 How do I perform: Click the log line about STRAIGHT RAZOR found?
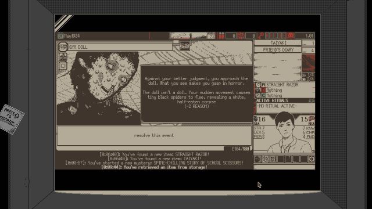coord(154,154)
